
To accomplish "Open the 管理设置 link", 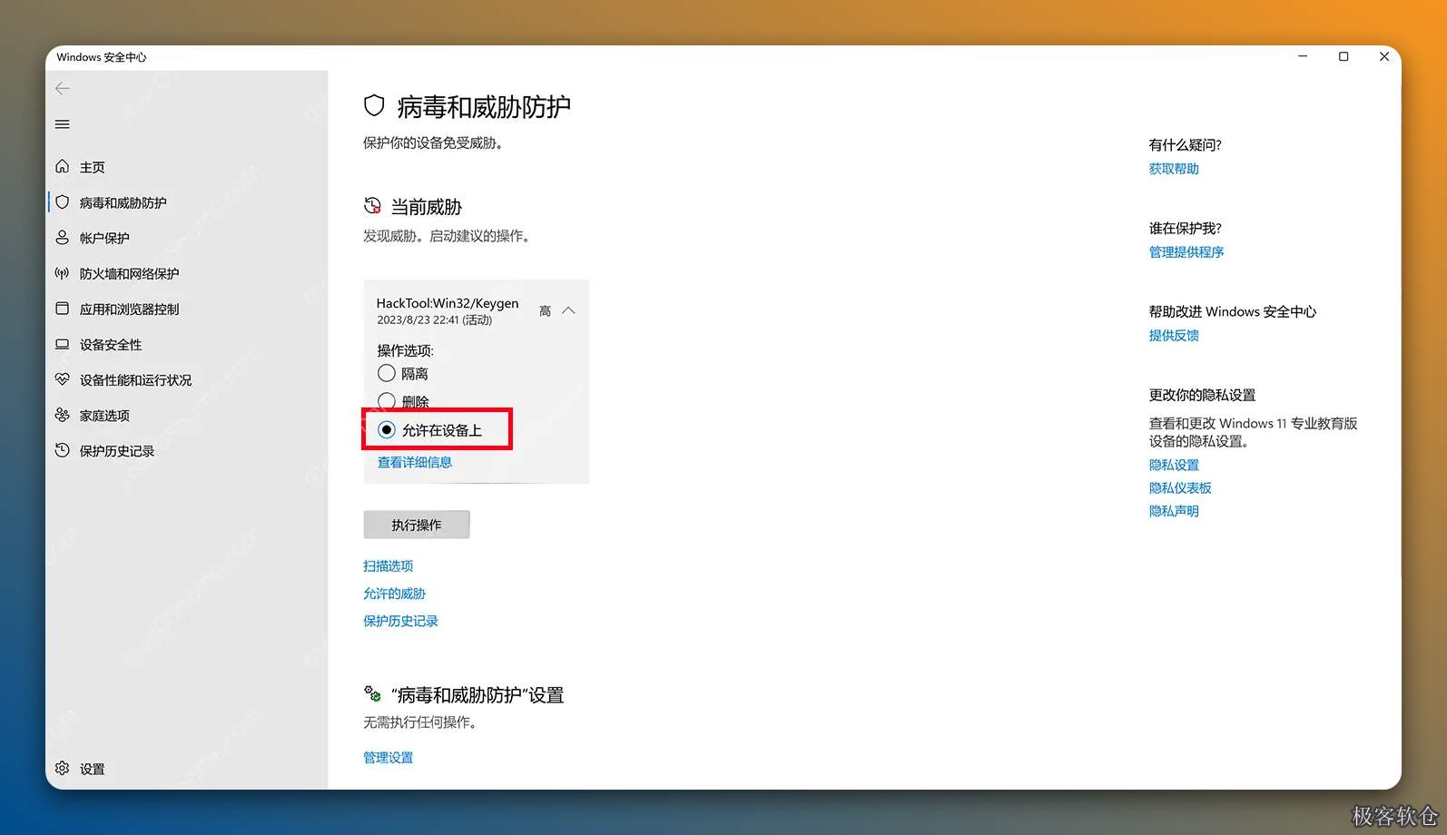I will coord(389,757).
